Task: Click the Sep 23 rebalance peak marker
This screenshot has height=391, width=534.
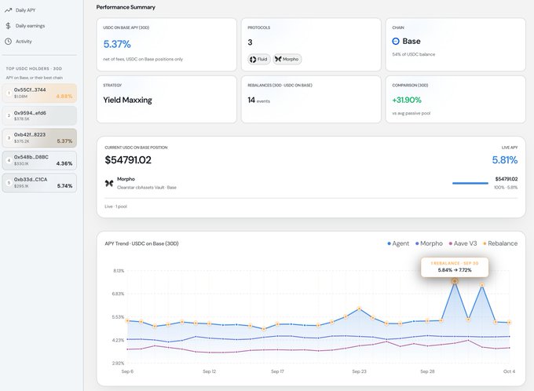Action: [360, 309]
